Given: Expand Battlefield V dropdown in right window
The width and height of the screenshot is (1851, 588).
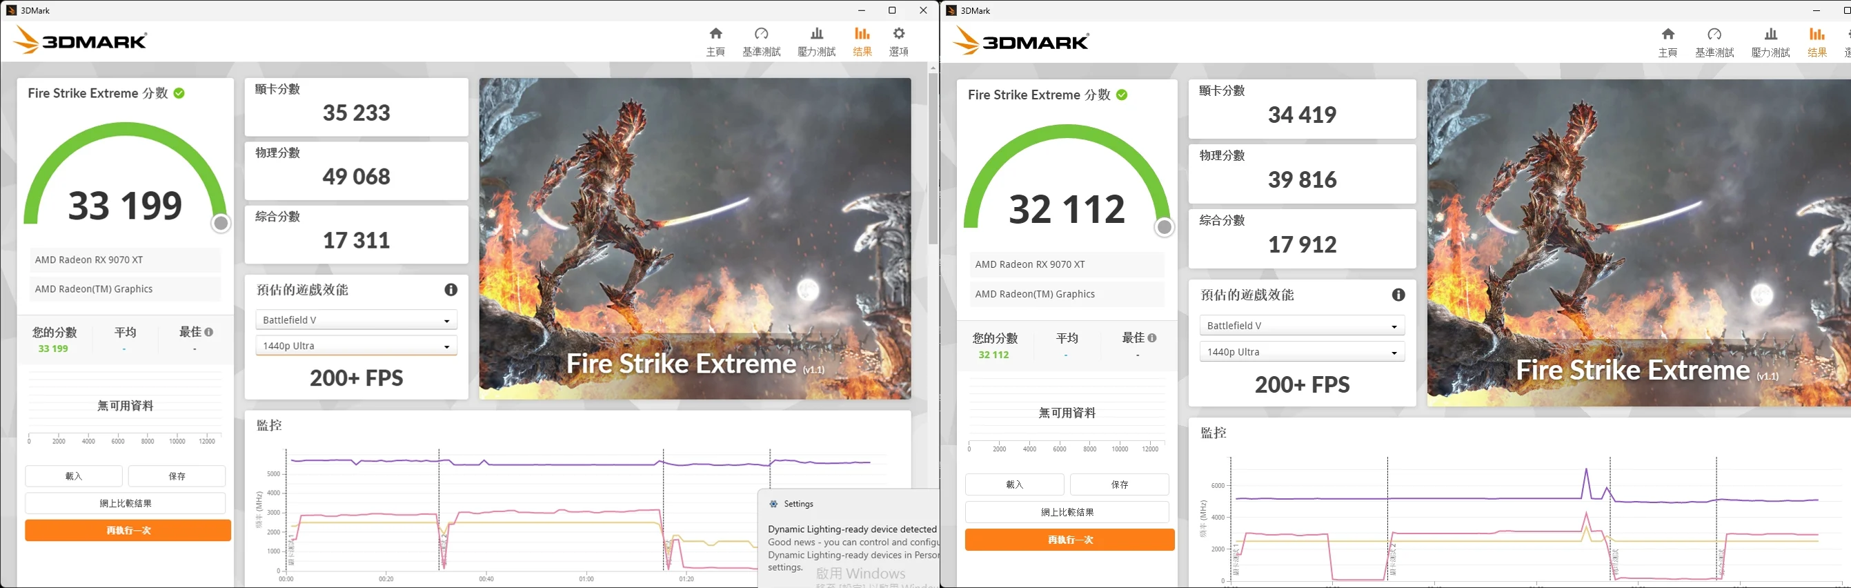Looking at the screenshot, I should tap(1301, 326).
